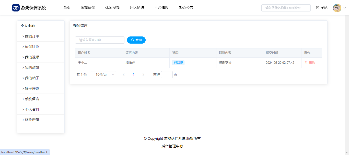Select page number 1 in pagination
Screen dimensions: 349x155
[x=134, y=75]
